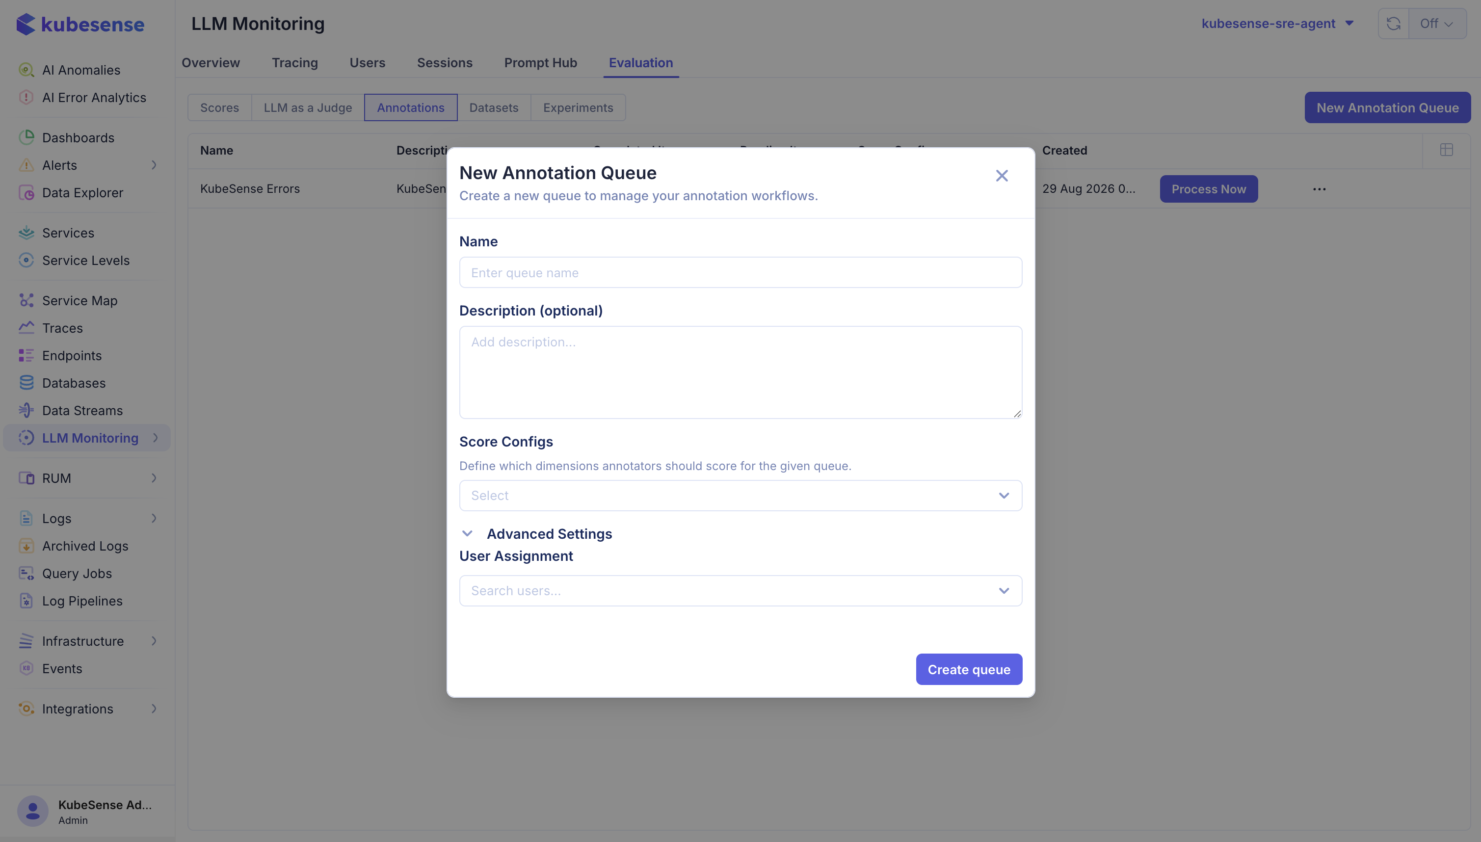Click the Data Streams icon

(x=26, y=410)
